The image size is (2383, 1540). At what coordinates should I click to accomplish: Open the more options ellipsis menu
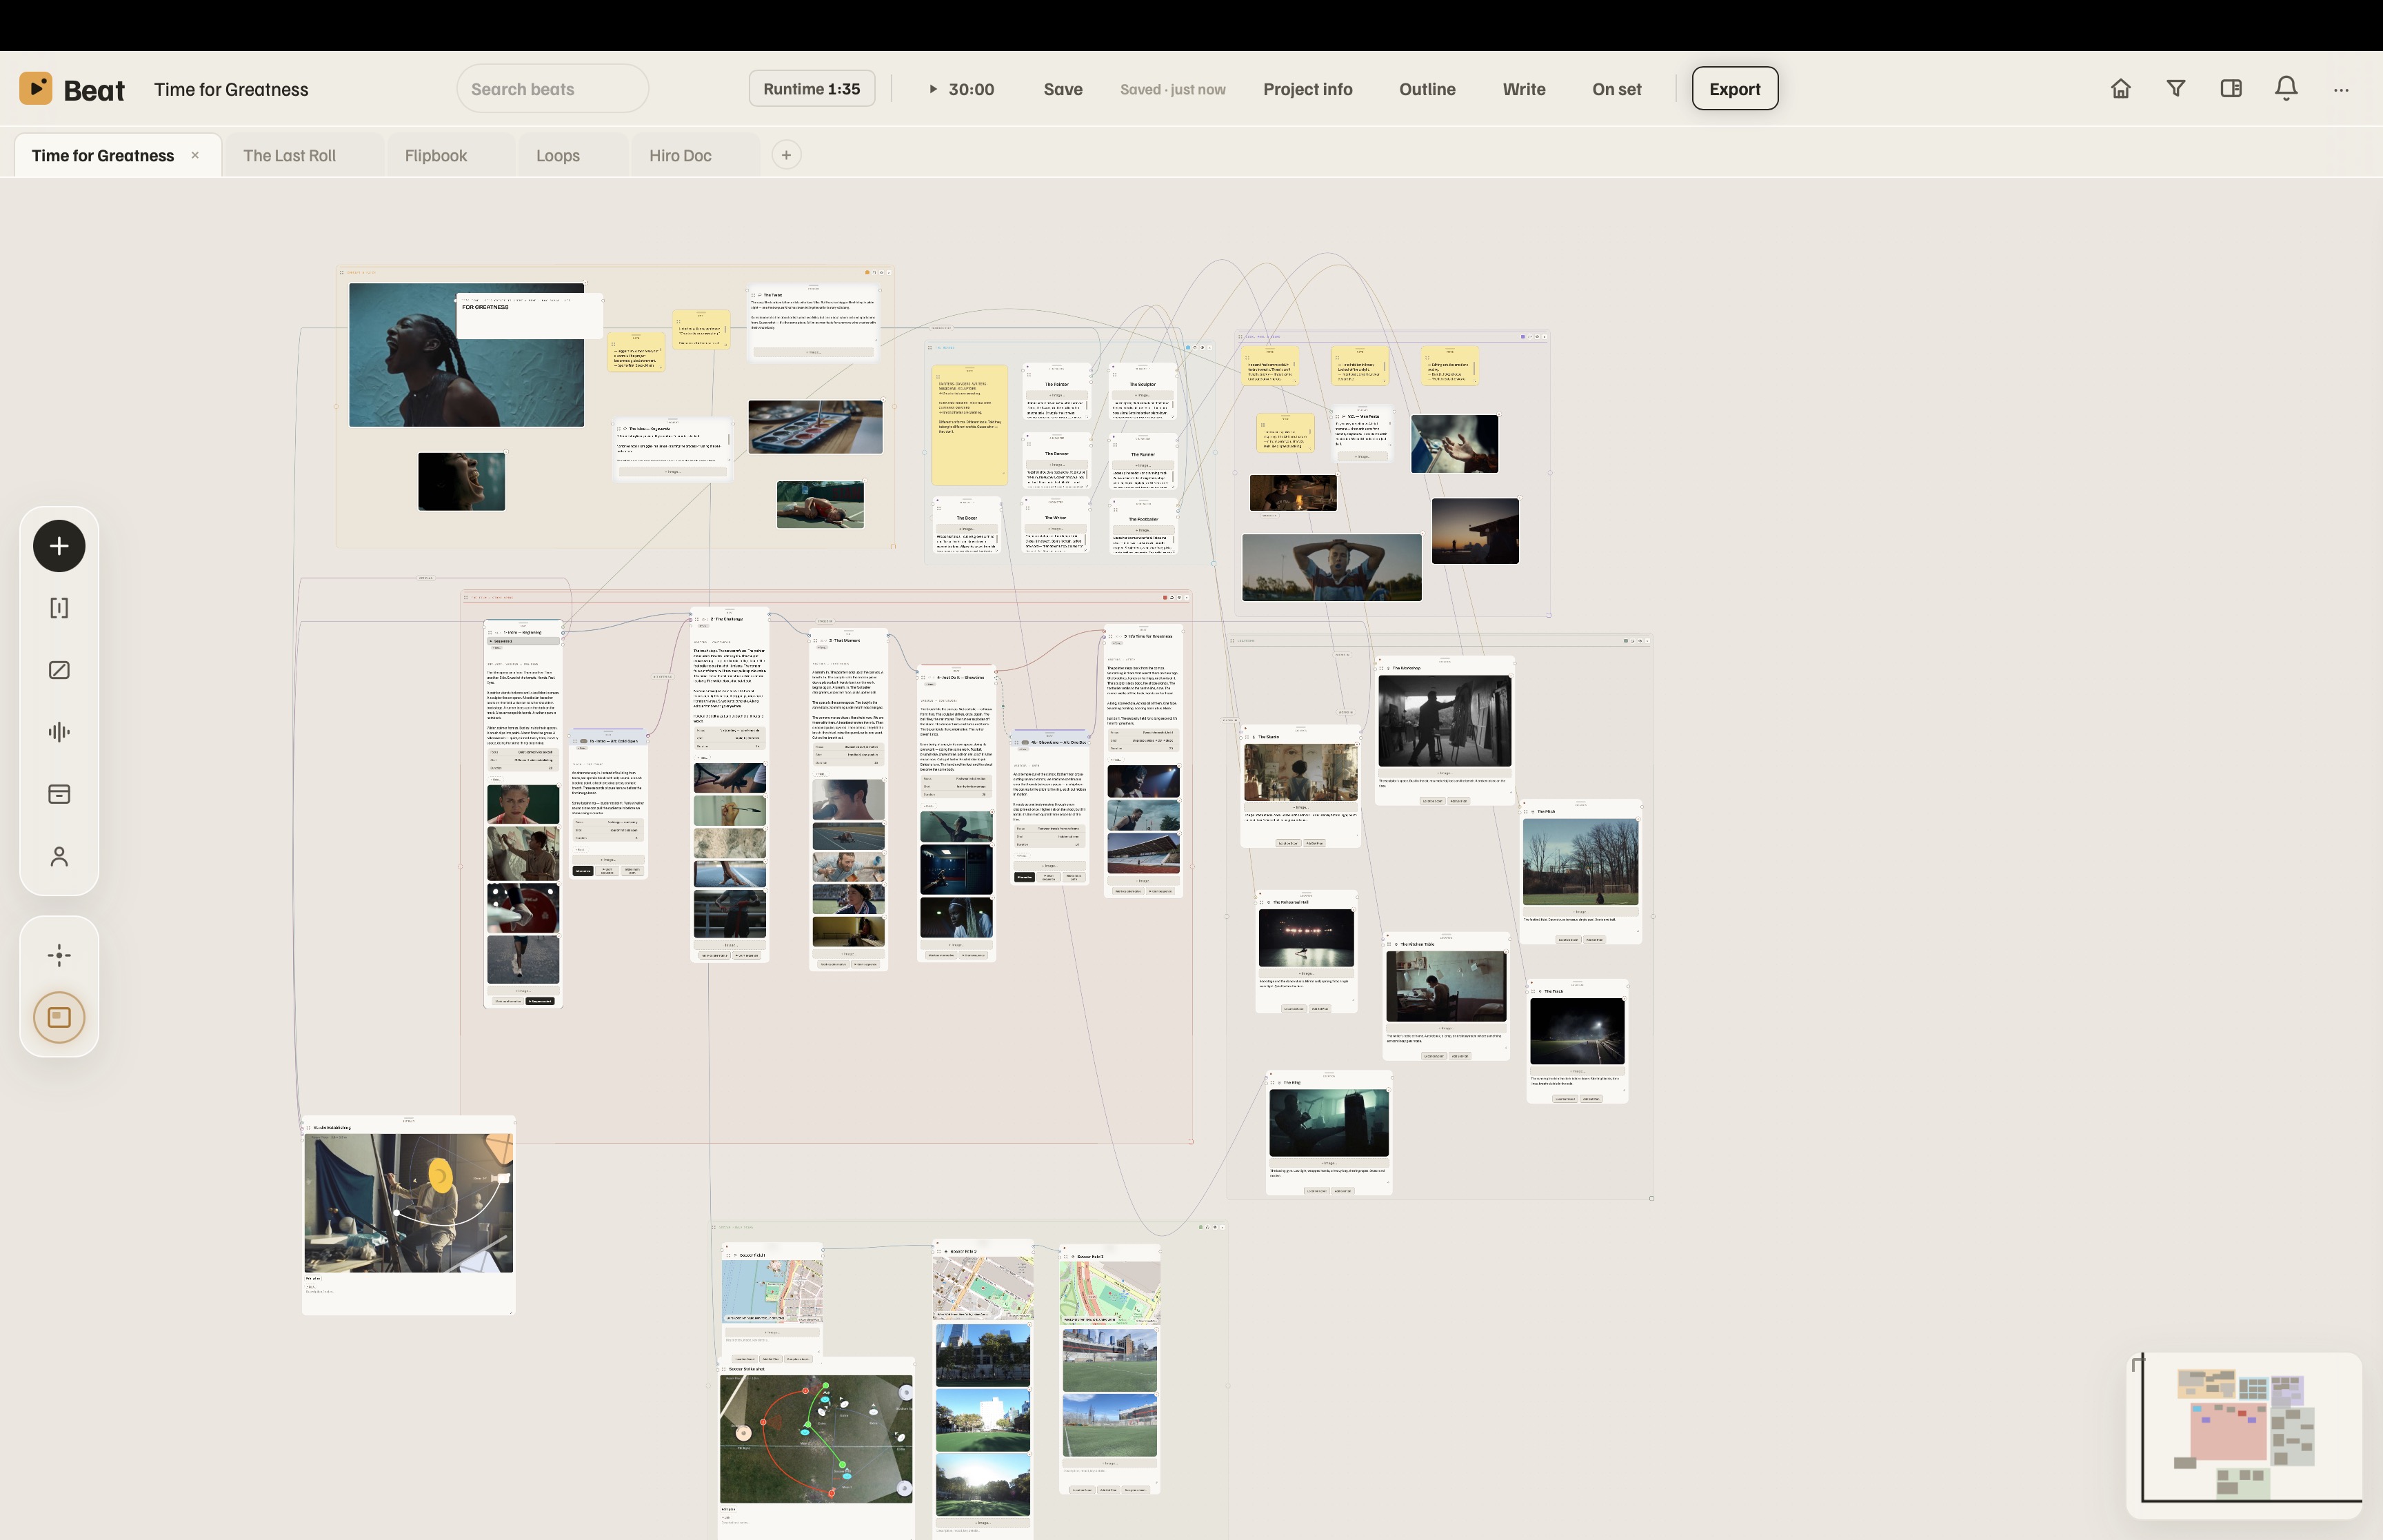tap(2341, 89)
